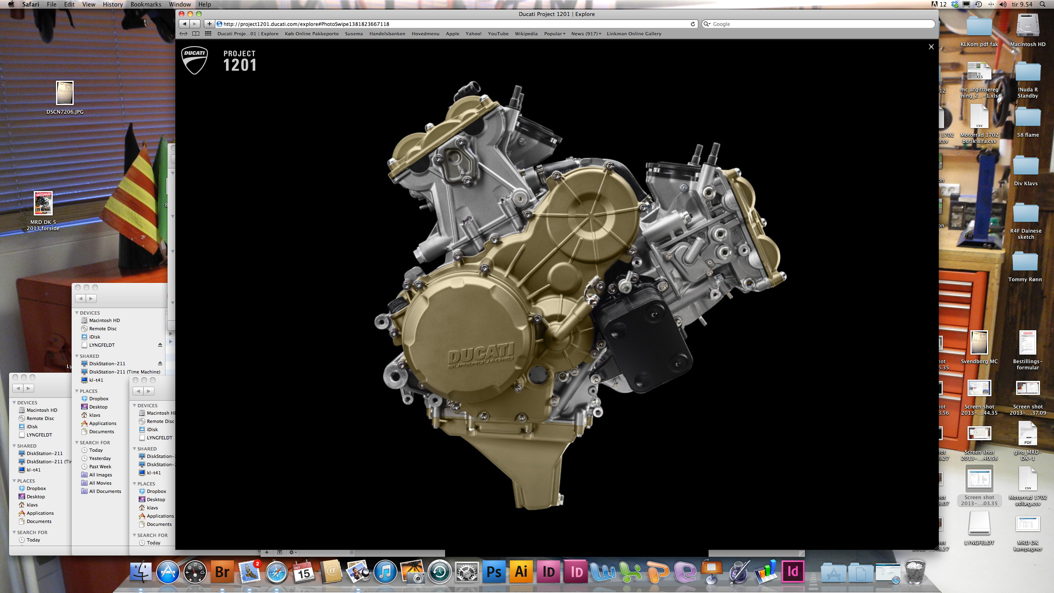Open the File menu
This screenshot has height=593, width=1054.
click(51, 4)
